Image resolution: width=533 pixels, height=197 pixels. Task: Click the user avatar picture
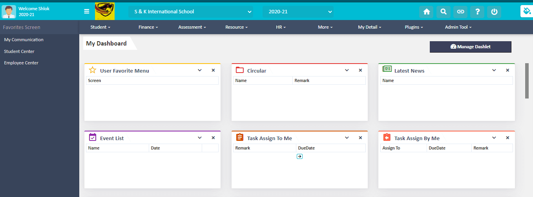point(9,12)
